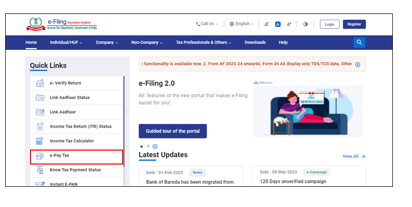Click the search magnifier icon
This screenshot has height=207, width=412.
(x=359, y=42)
